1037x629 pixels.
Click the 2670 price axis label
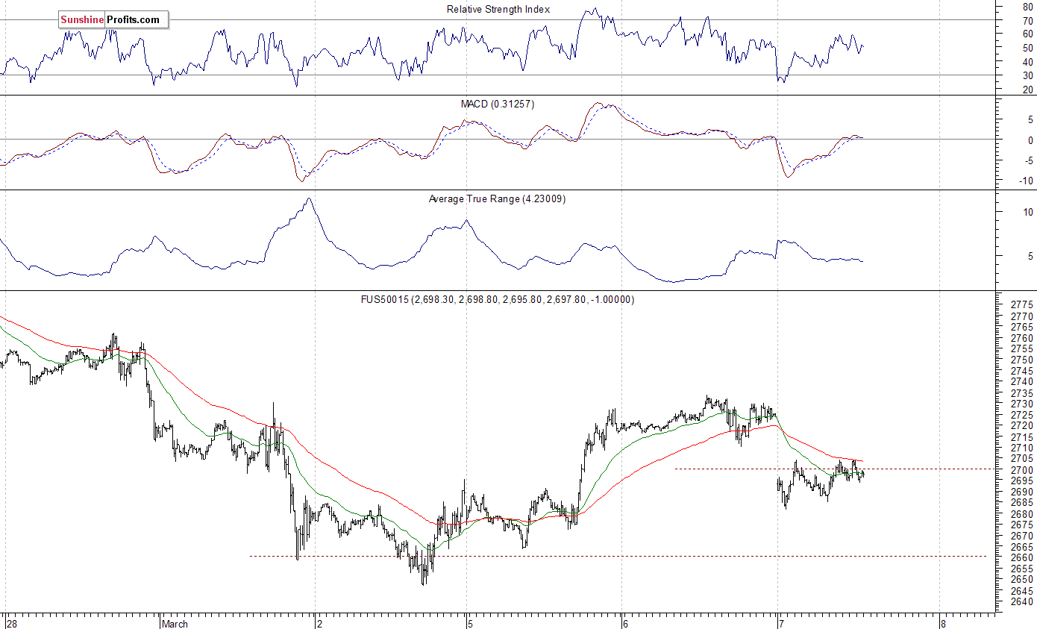1022,536
